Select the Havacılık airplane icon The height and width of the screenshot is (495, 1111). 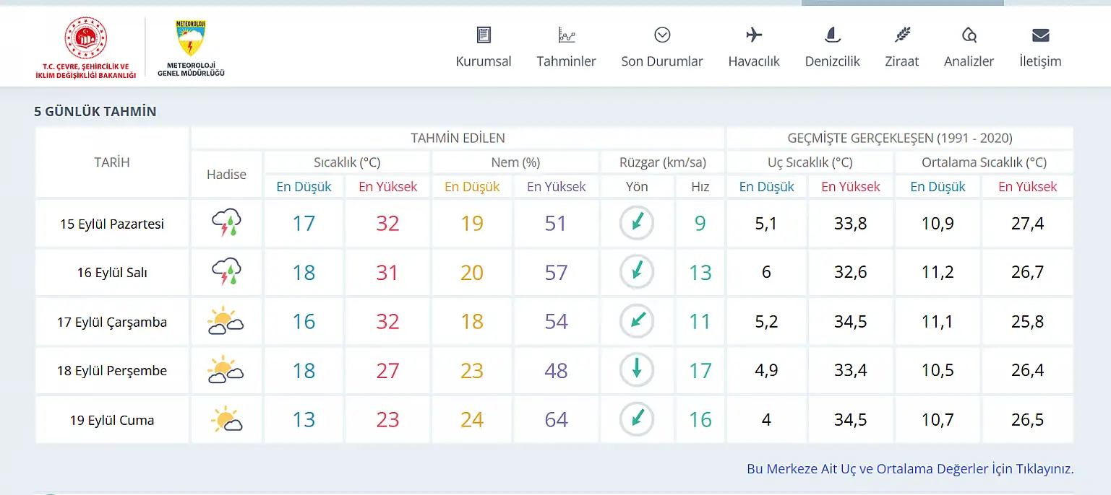pyautogui.click(x=754, y=35)
